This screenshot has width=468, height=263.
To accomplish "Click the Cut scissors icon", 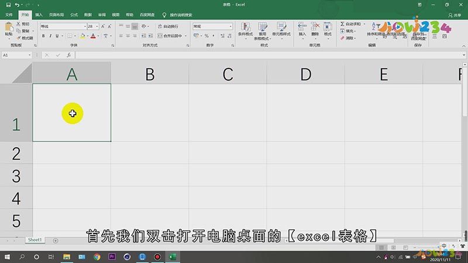I will 19,24.
